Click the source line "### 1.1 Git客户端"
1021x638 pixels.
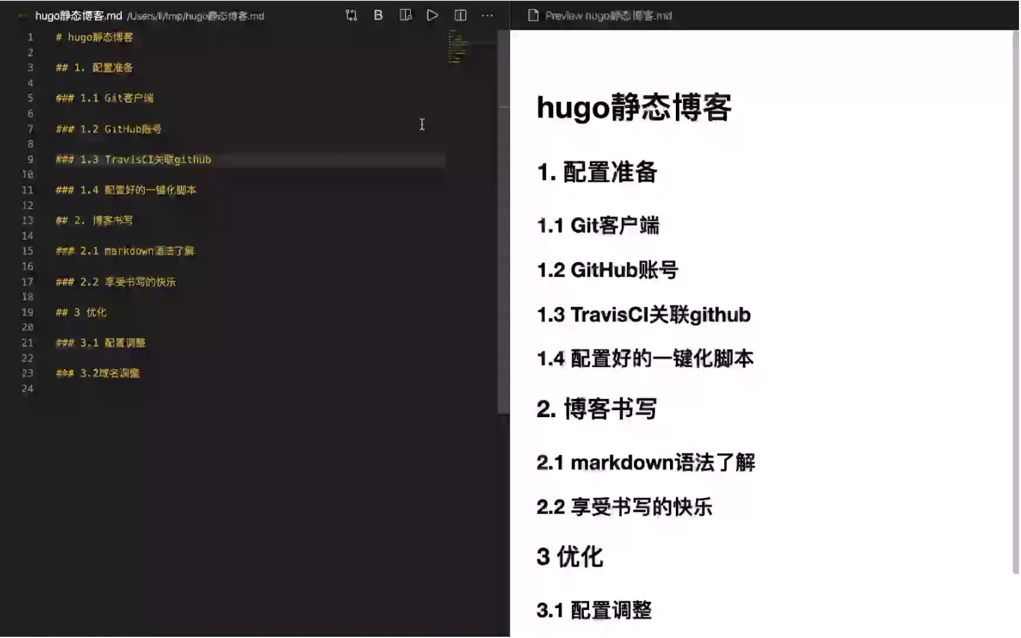pyautogui.click(x=104, y=98)
